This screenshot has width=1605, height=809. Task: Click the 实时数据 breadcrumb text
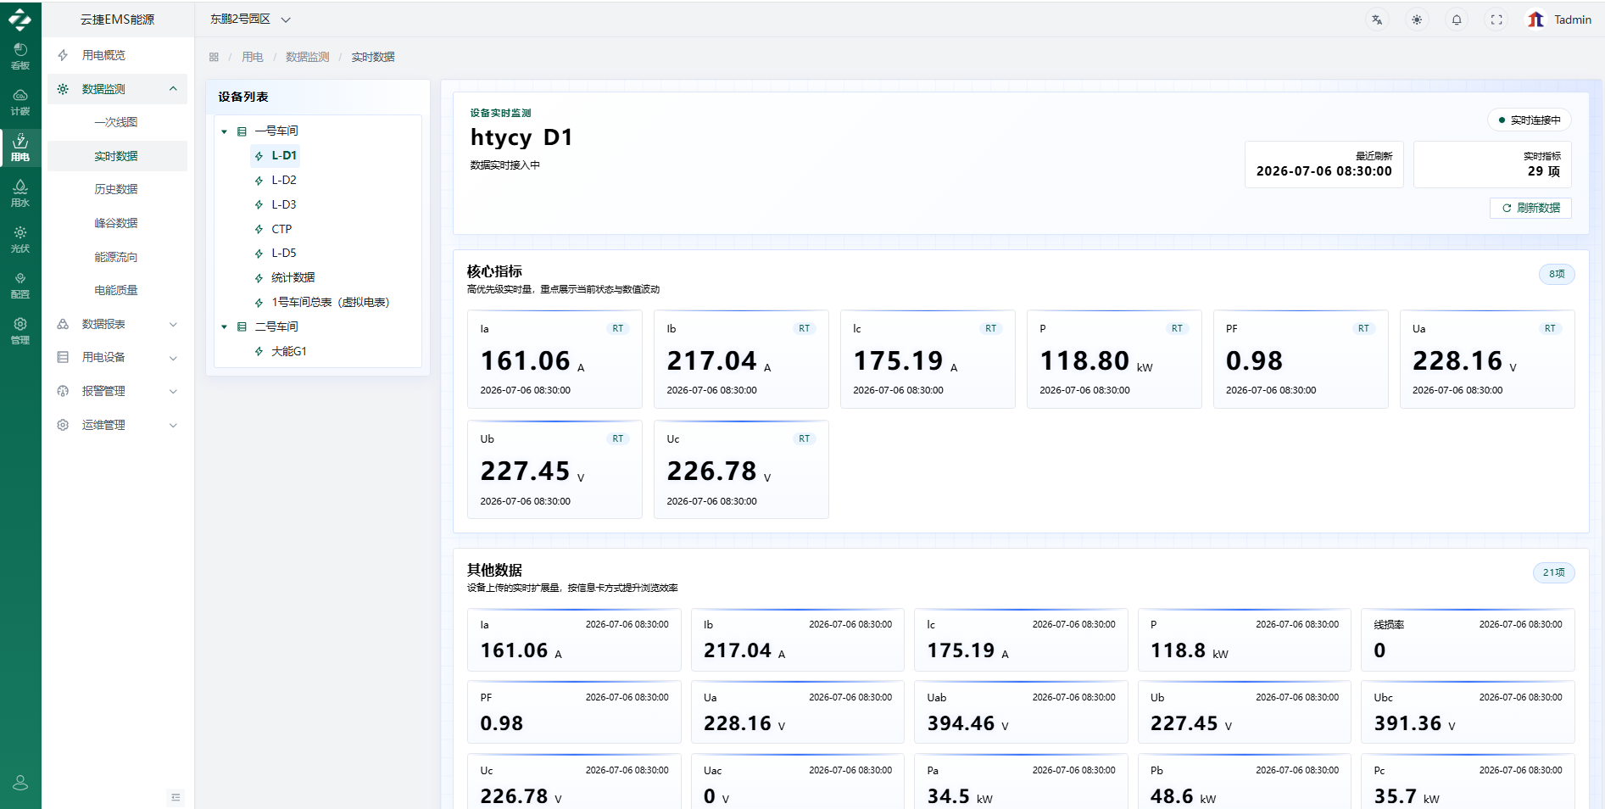pos(373,57)
